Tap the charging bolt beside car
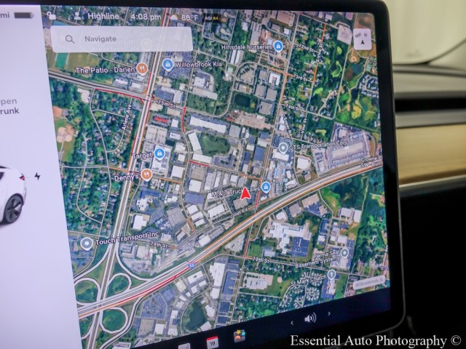This screenshot has height=349, width=466. coord(37,176)
